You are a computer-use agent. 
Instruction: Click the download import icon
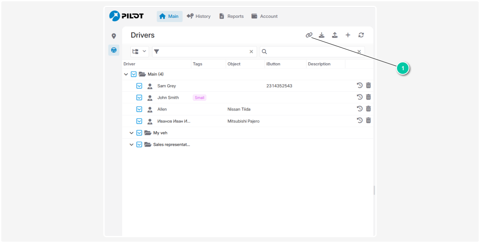[321, 35]
